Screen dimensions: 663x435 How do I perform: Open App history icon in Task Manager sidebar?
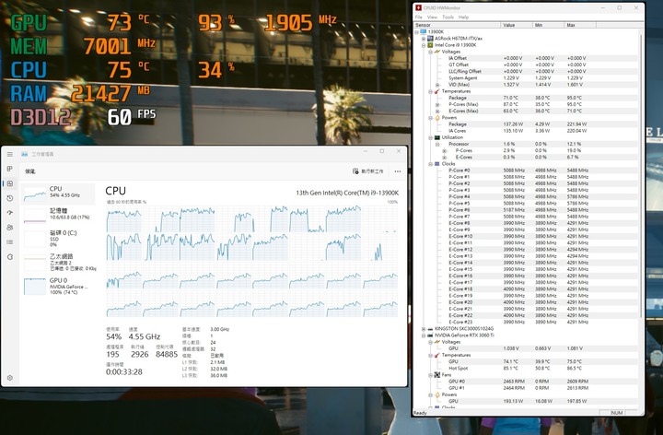click(10, 198)
